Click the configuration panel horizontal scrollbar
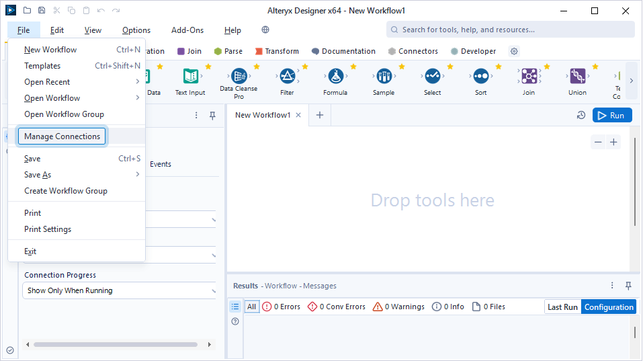The height and width of the screenshot is (361, 643). click(116, 345)
